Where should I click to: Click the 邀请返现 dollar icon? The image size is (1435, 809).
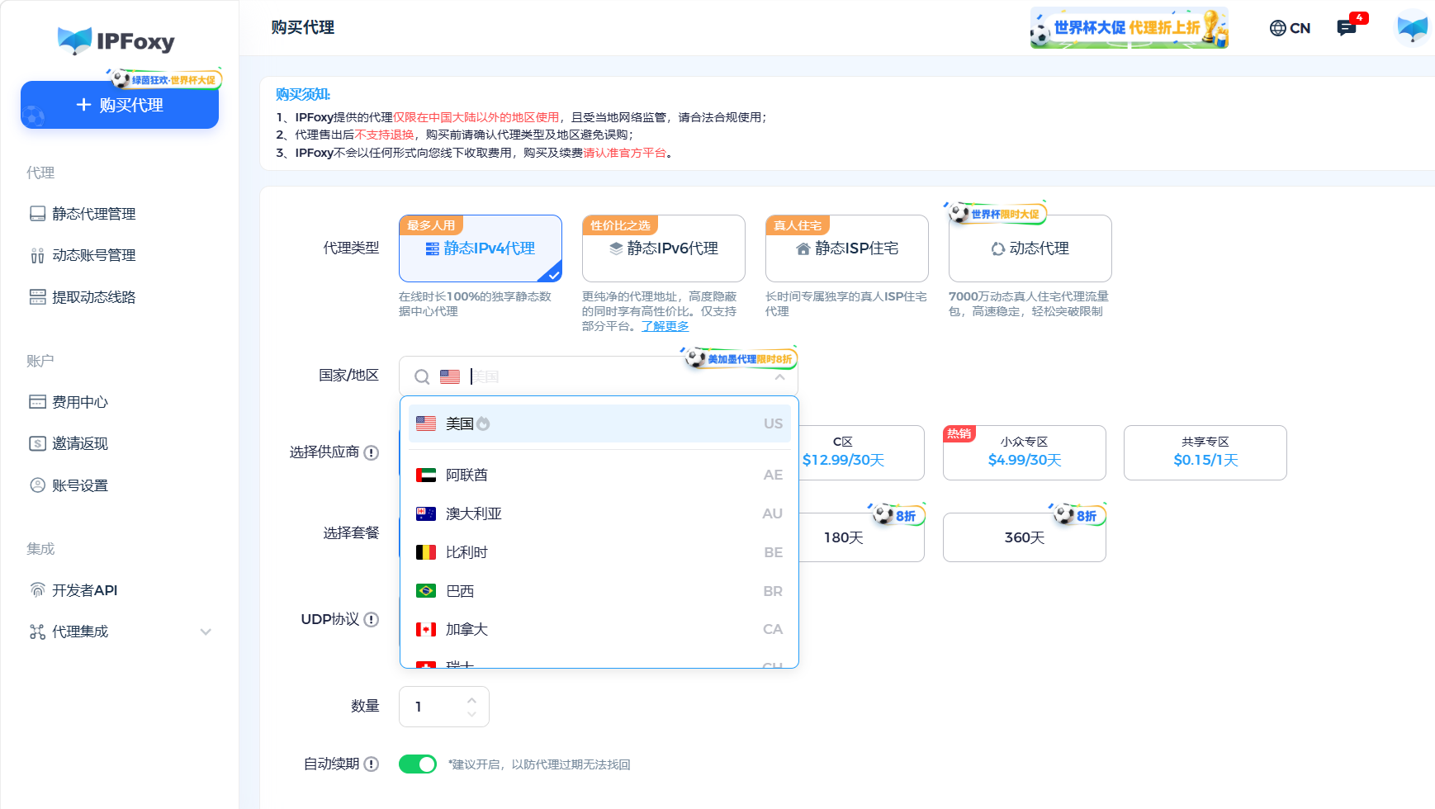pyautogui.click(x=37, y=443)
